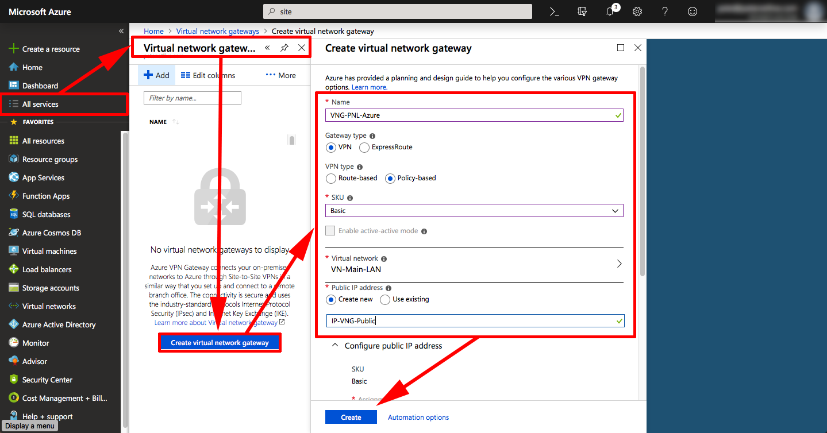Viewport: 827px width, 433px height.
Task: Open Automation options link
Action: point(418,417)
